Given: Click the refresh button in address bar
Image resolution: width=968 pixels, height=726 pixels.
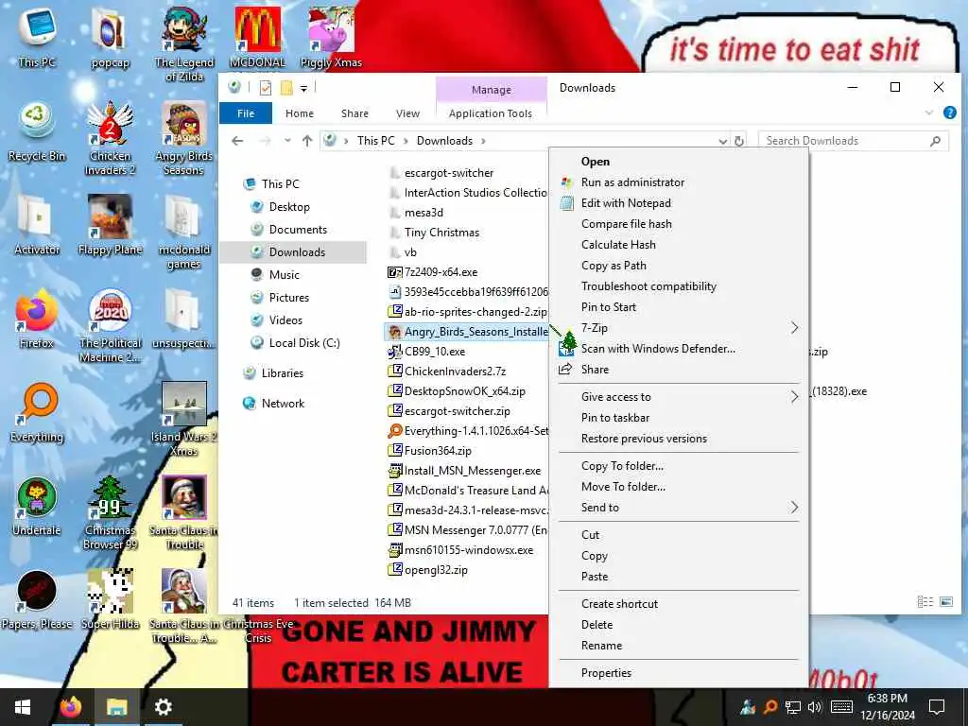Looking at the screenshot, I should (739, 141).
